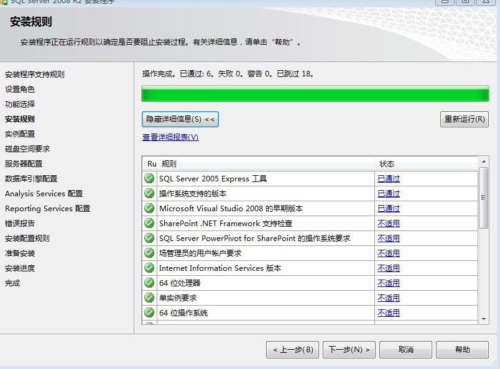This screenshot has width=500, height=369.
Task: Click green check icon for SQL Server 2005 Express 工具
Action: [149, 178]
